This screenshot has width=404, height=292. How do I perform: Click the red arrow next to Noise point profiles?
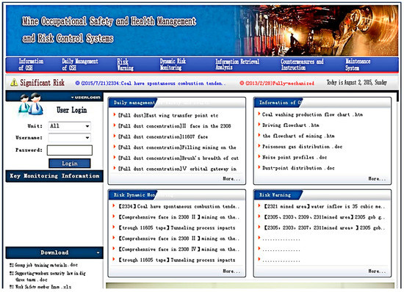click(x=259, y=157)
